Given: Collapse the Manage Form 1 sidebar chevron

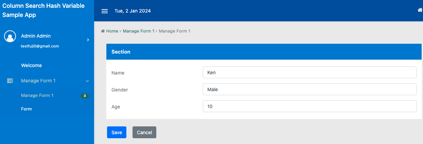Looking at the screenshot, I should (87, 81).
